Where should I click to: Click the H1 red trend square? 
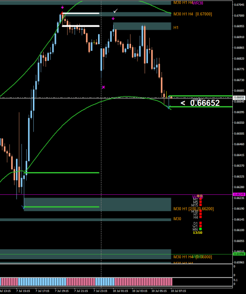(200, 214)
